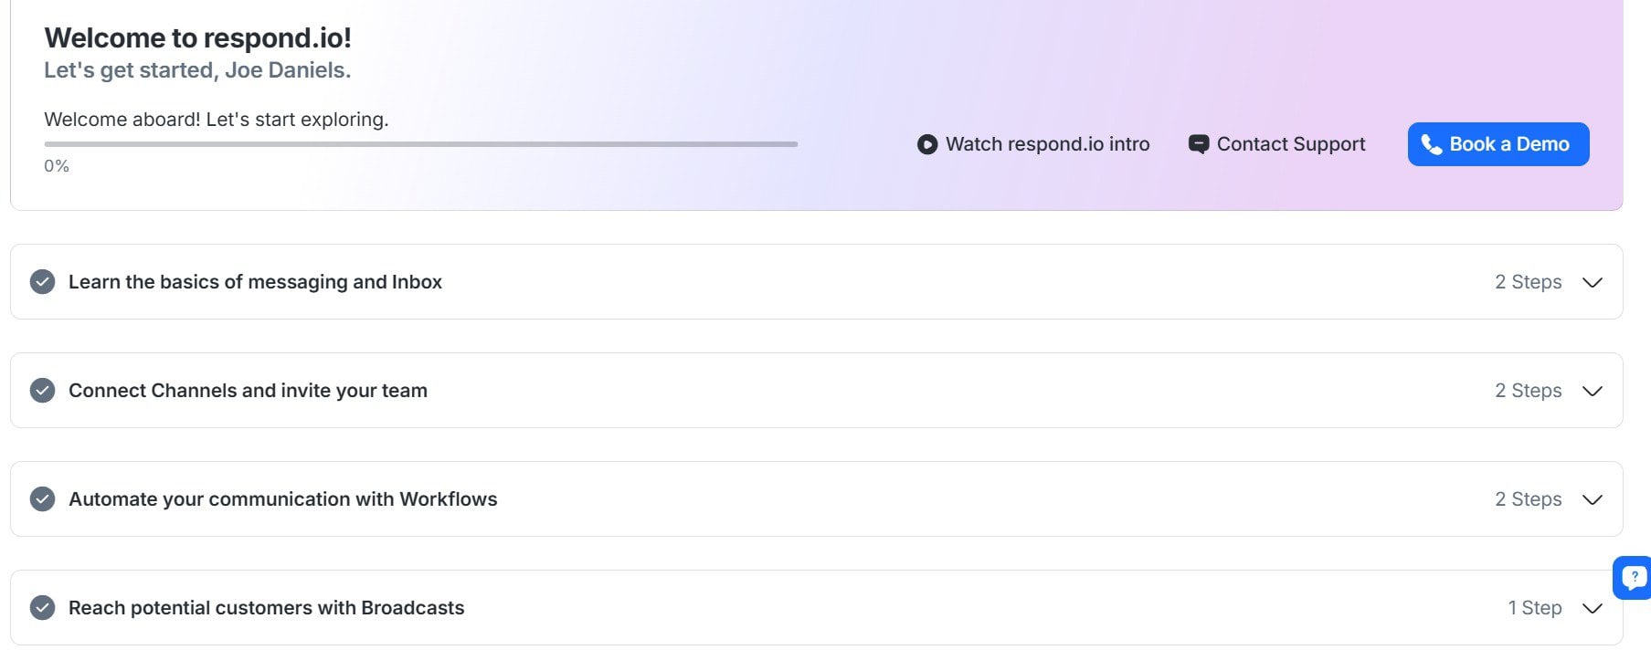Click the Contact Support link

click(1290, 143)
